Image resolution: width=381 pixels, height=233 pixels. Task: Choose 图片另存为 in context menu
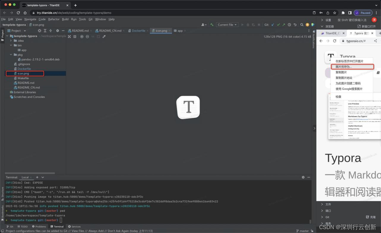tap(352, 67)
